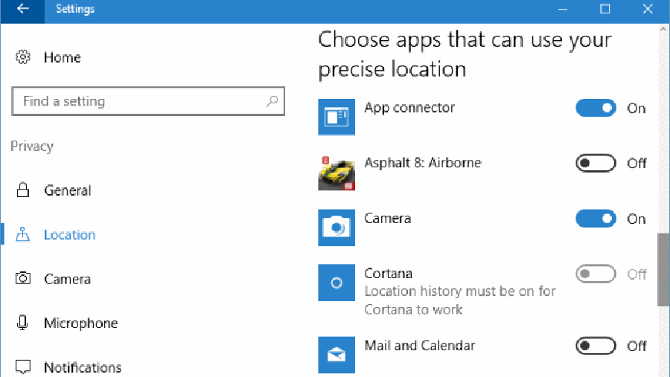670x377 pixels.
Task: Open Microphone privacy settings
Action: click(x=80, y=323)
